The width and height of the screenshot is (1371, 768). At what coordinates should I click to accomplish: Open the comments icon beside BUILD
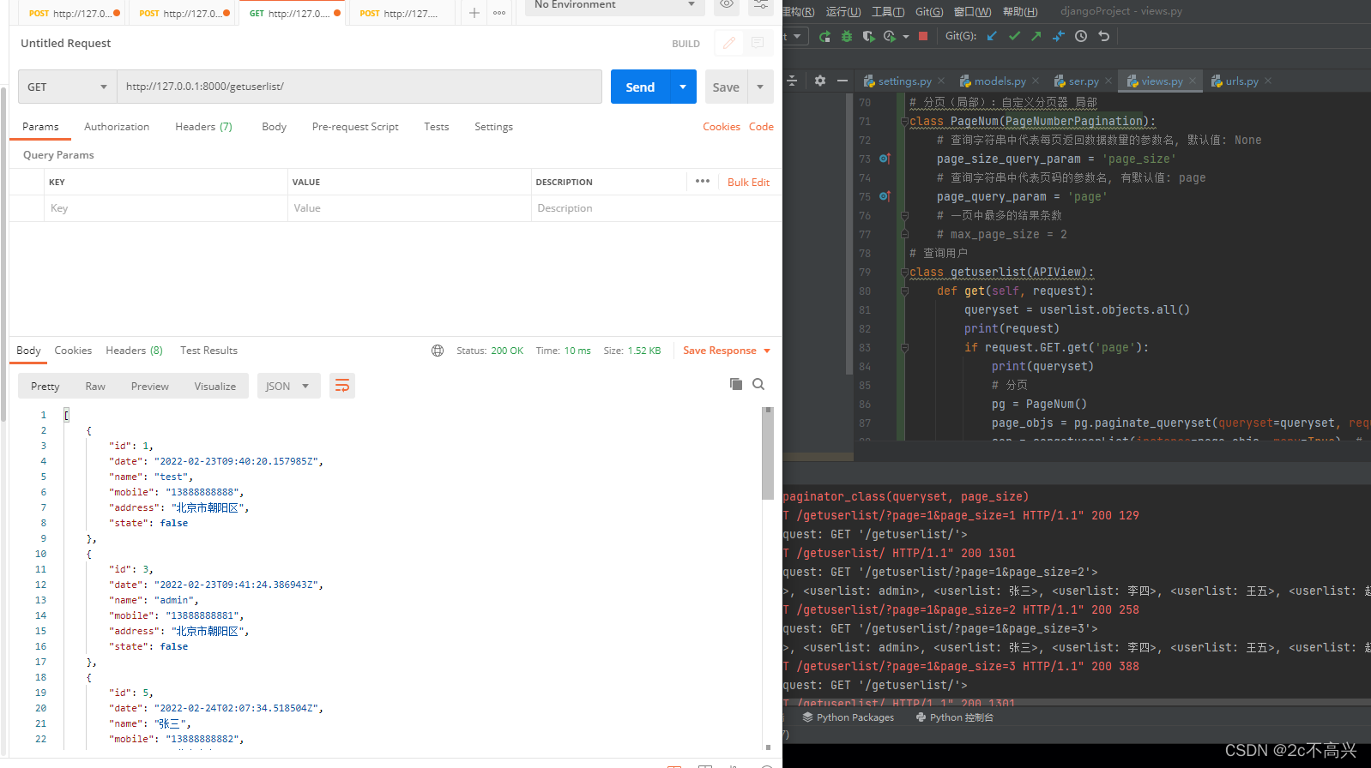click(758, 43)
